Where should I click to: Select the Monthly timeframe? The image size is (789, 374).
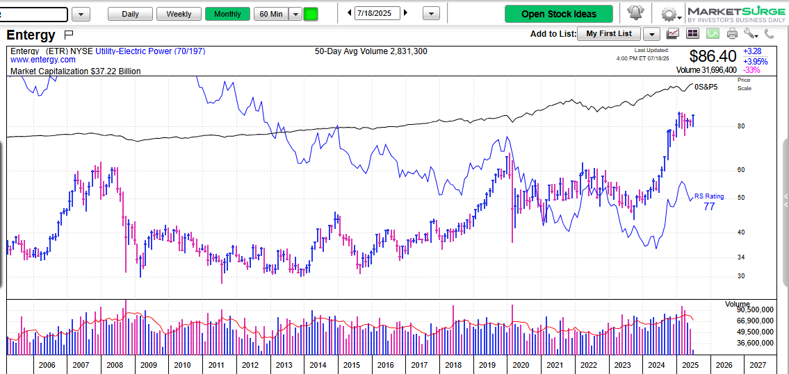pos(227,14)
